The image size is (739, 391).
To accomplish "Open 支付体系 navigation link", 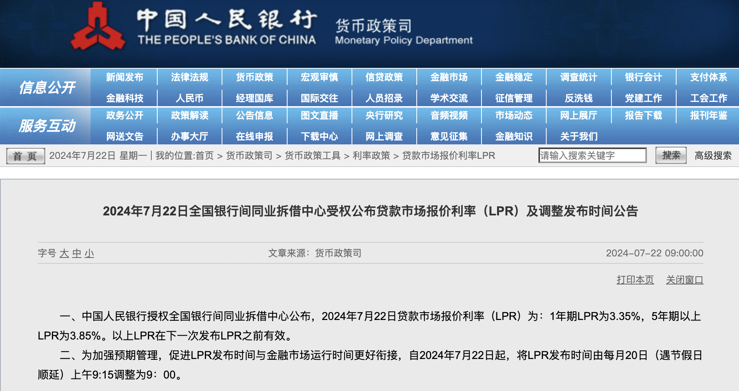I will [709, 77].
